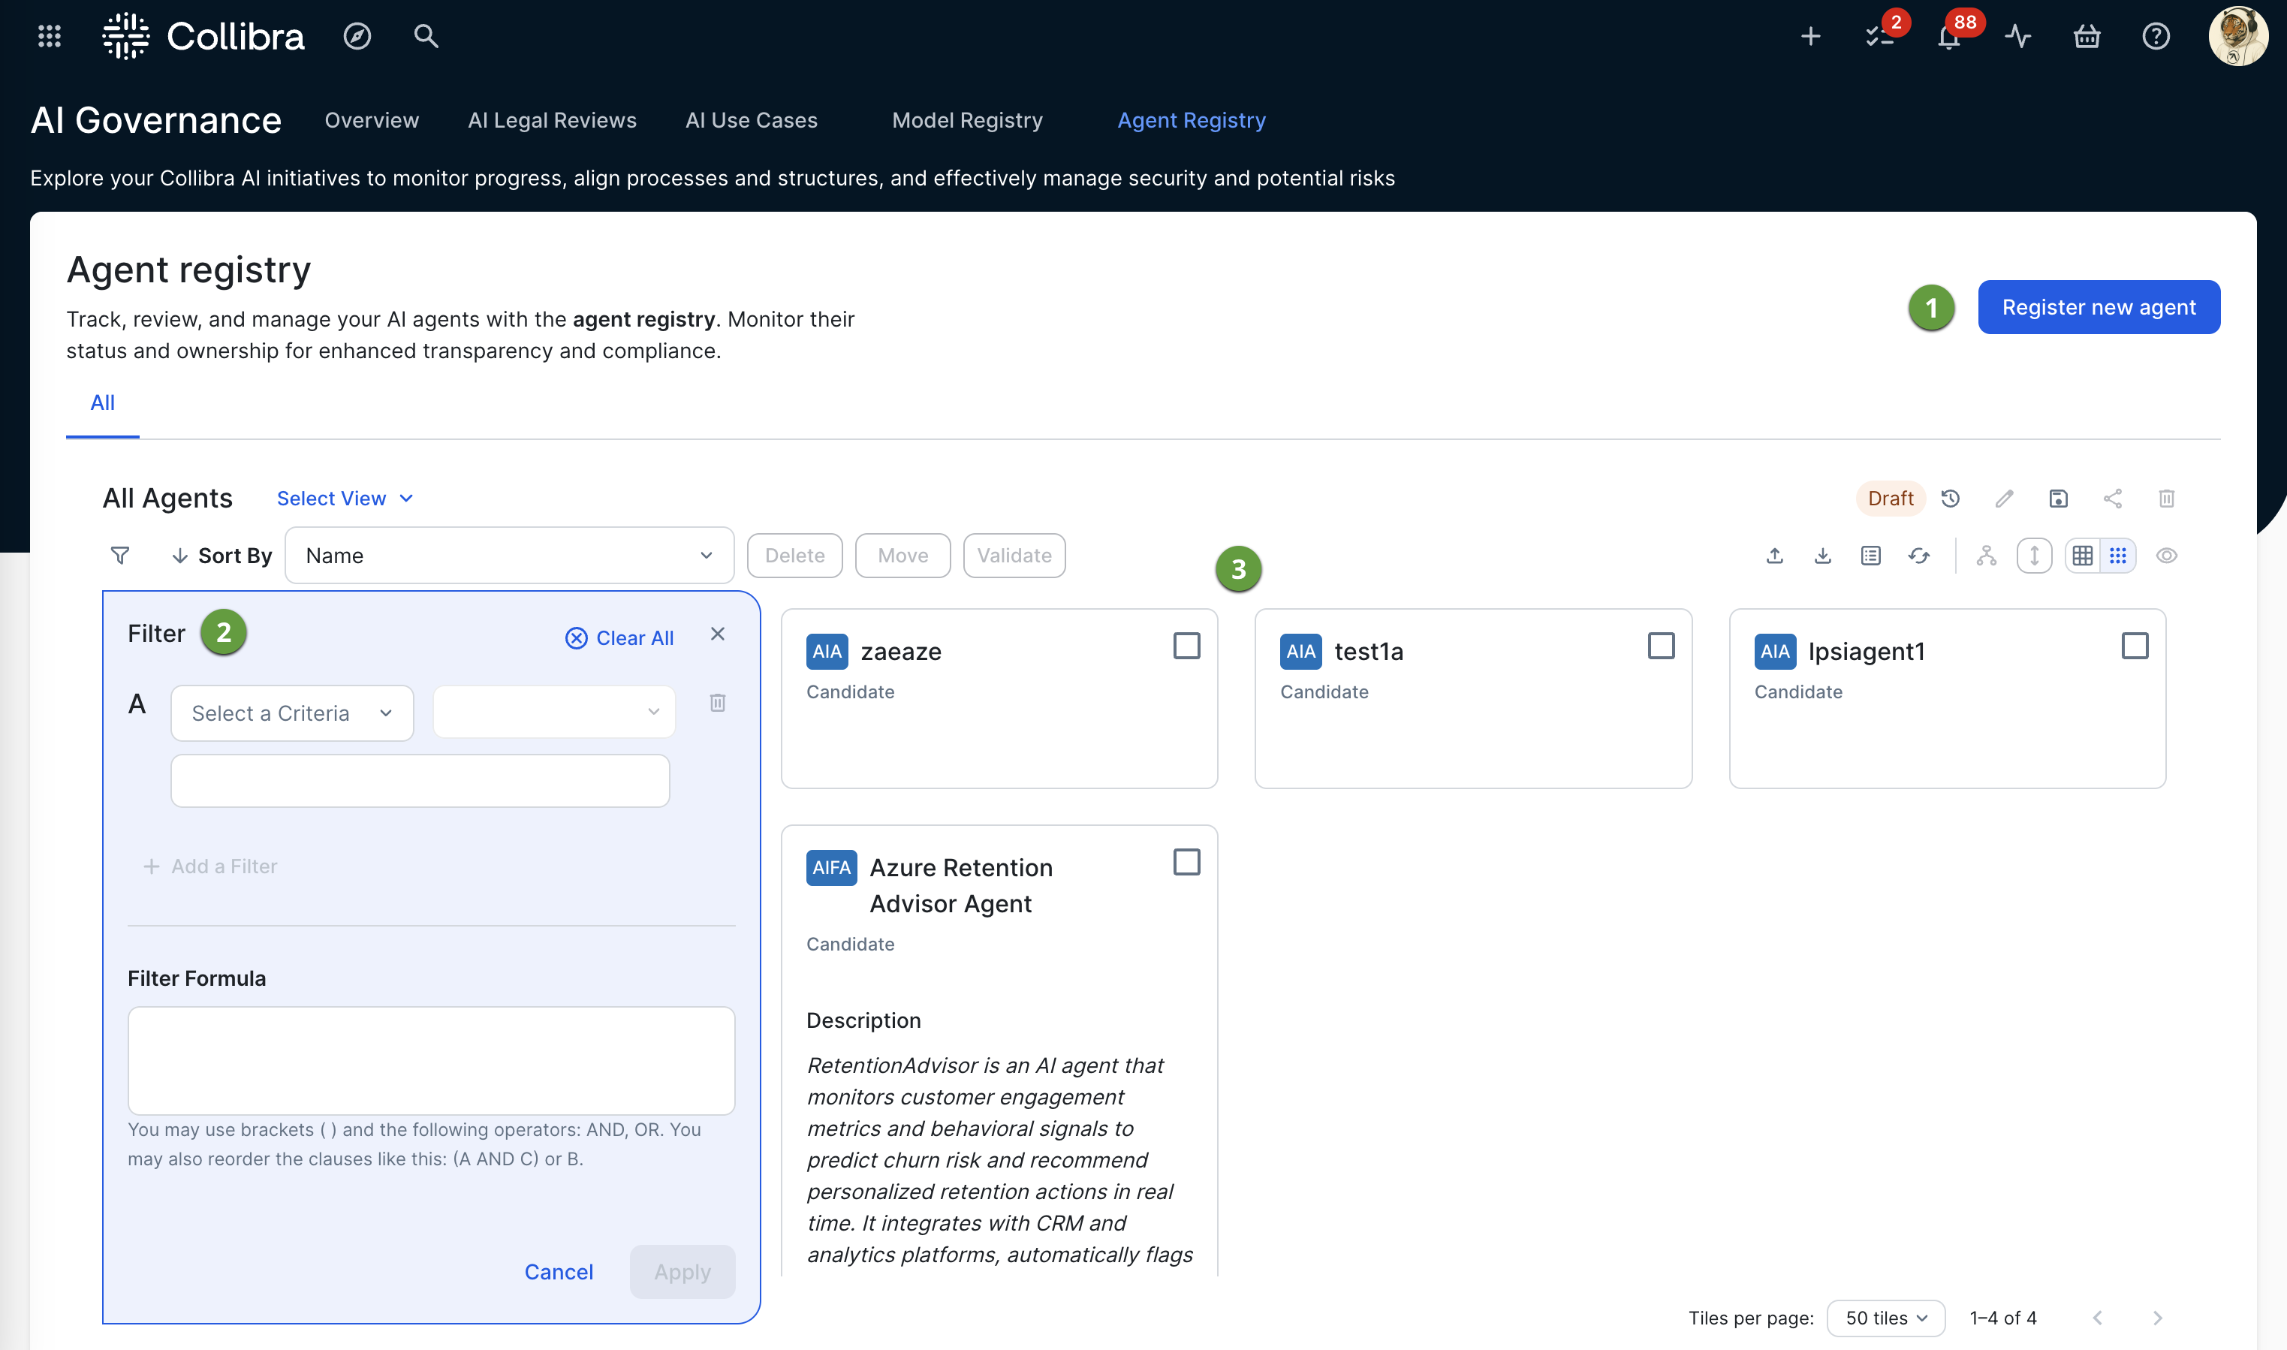
Task: Open the Ipsiagent1 agent tile title
Action: coord(1867,651)
